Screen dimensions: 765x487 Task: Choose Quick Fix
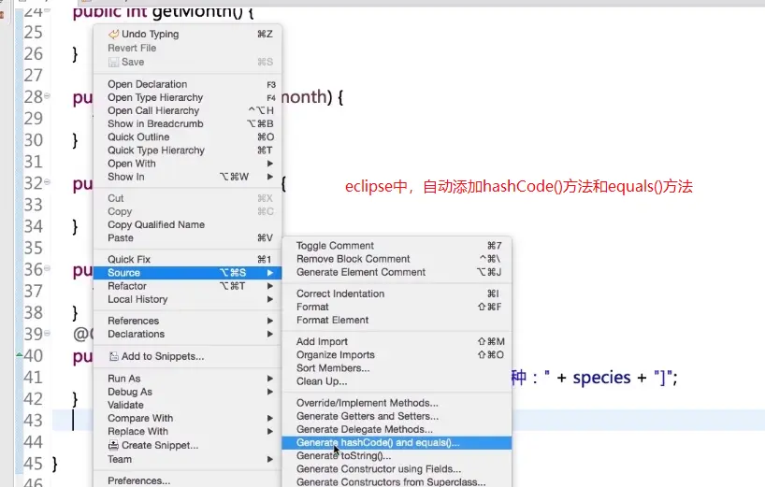pos(187,259)
